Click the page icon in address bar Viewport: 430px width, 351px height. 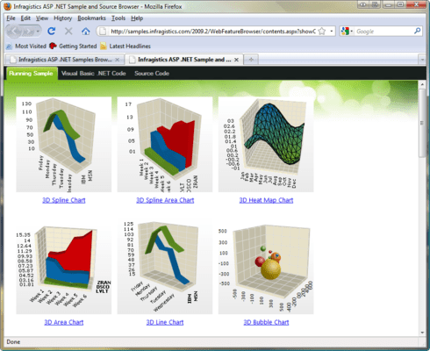click(103, 32)
